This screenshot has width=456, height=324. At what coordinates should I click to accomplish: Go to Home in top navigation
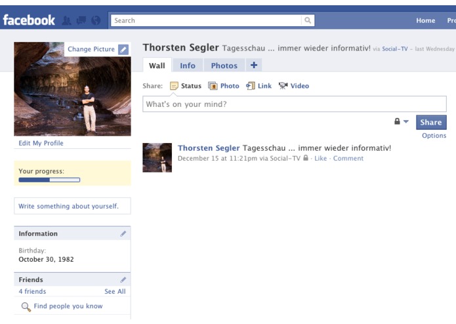(x=425, y=20)
